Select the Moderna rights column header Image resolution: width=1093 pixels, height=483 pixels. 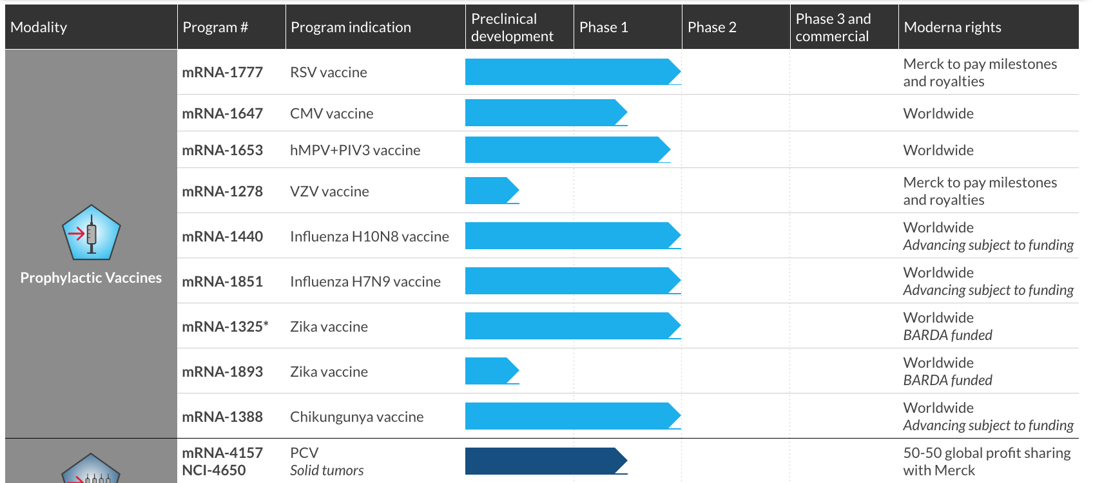(952, 27)
